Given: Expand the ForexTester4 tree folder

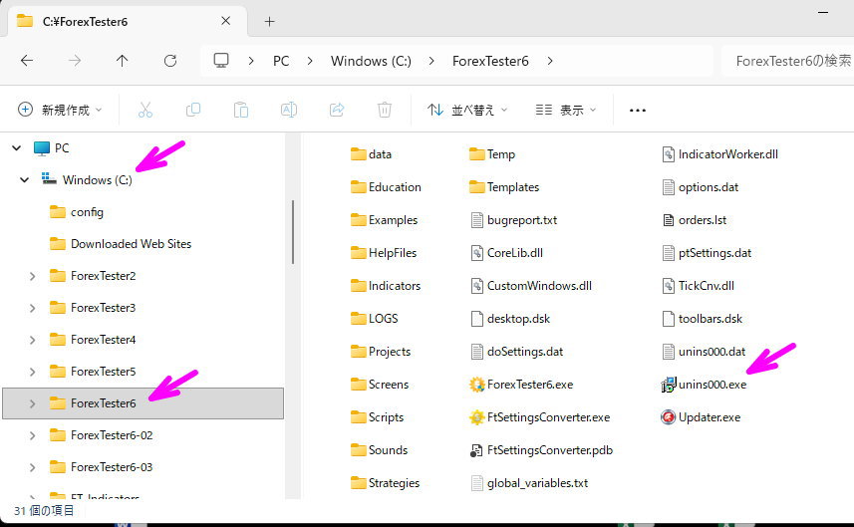Looking at the screenshot, I should (32, 340).
